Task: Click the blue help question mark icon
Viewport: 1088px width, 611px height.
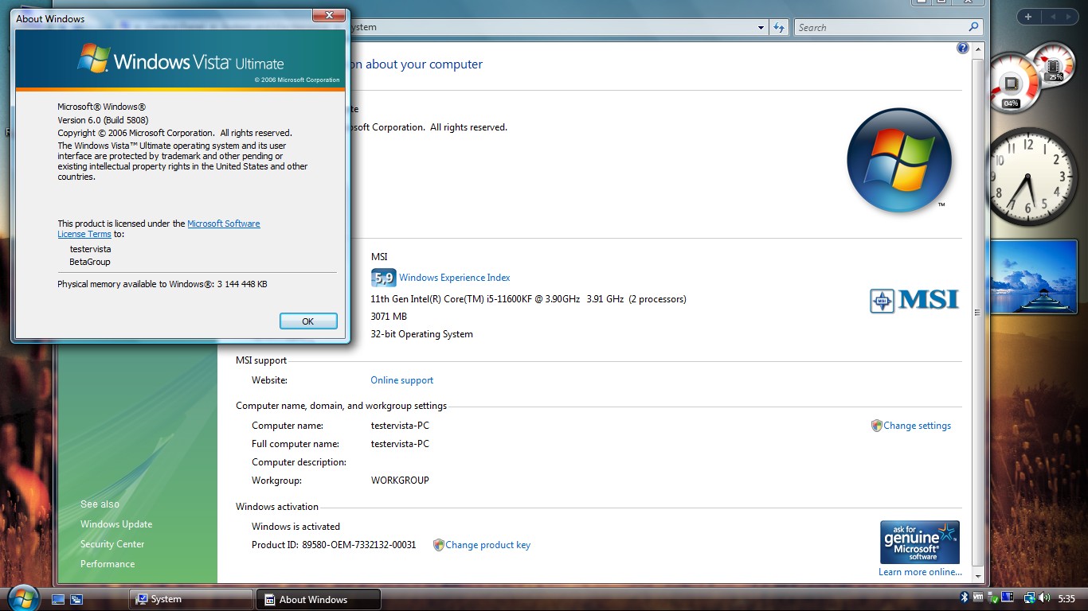Action: tap(962, 49)
